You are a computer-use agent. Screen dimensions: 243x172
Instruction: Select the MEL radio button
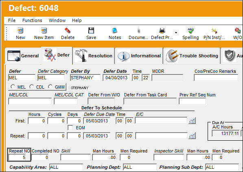pyautogui.click(x=13, y=87)
